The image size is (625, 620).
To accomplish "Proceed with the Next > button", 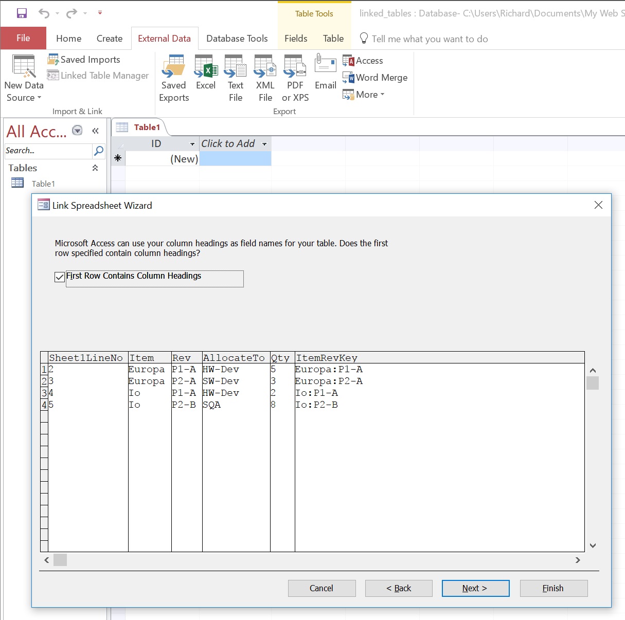I will [x=475, y=588].
